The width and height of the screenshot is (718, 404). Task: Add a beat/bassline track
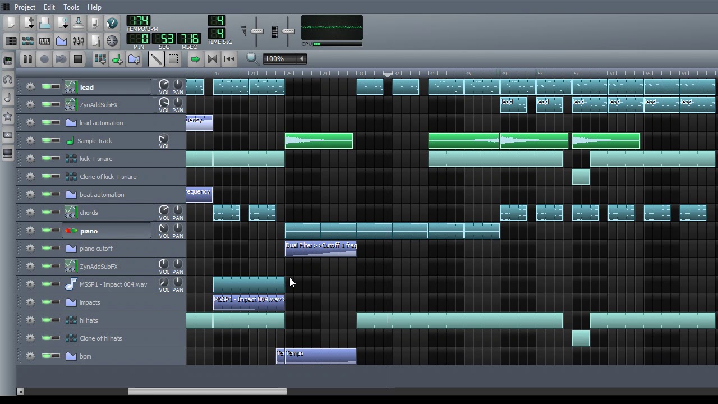pyautogui.click(x=100, y=59)
